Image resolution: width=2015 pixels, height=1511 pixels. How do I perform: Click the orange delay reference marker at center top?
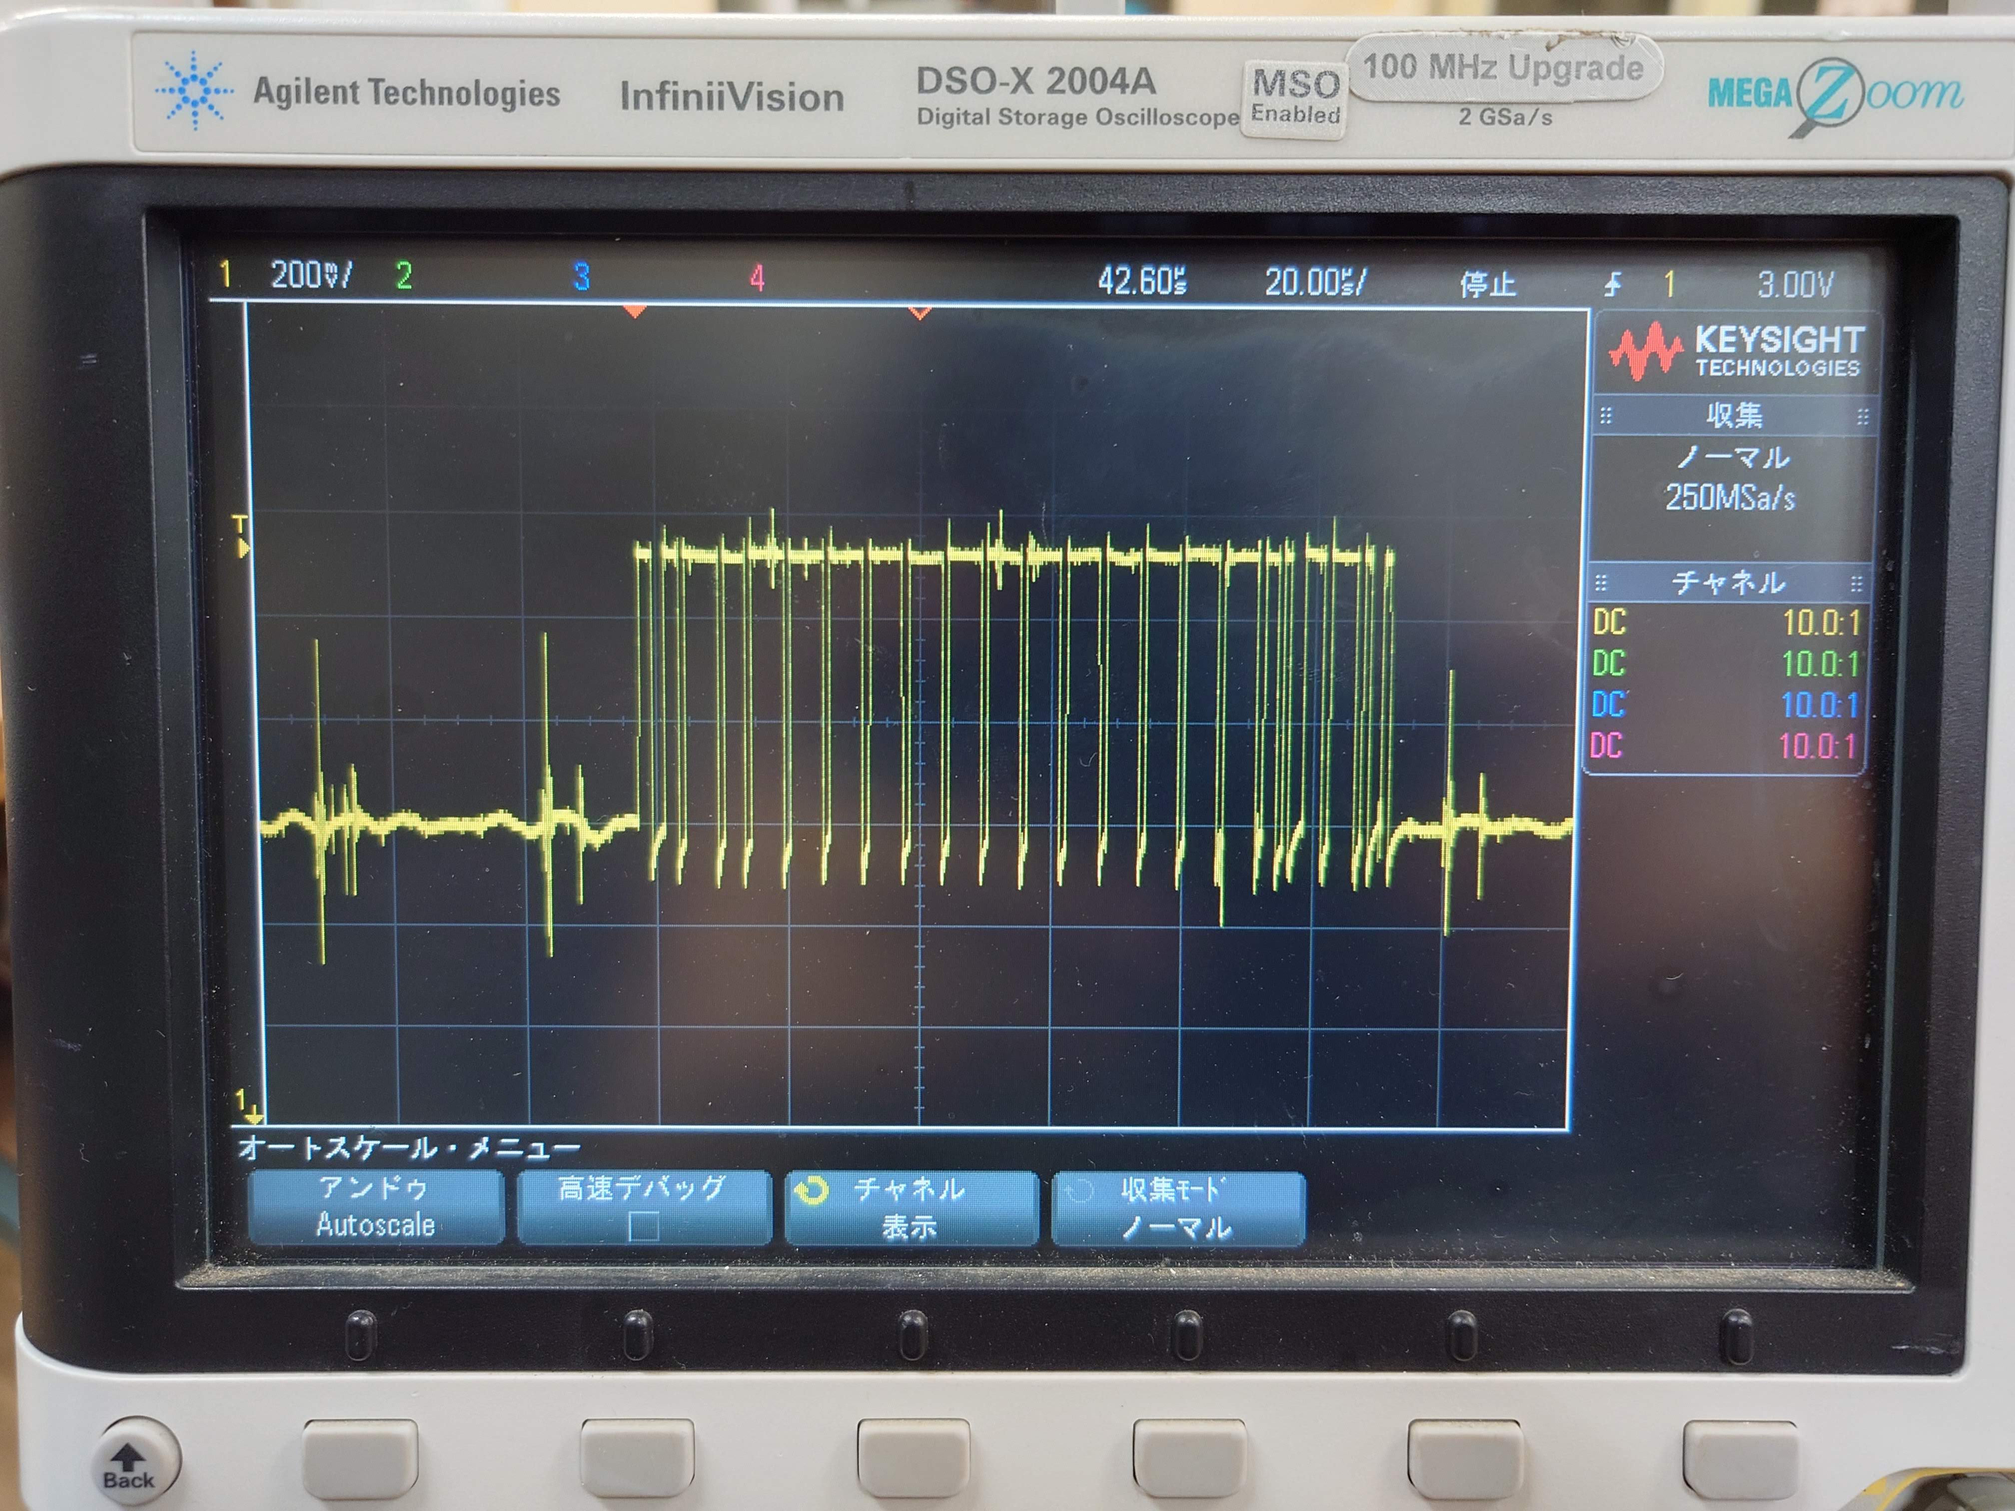920,313
